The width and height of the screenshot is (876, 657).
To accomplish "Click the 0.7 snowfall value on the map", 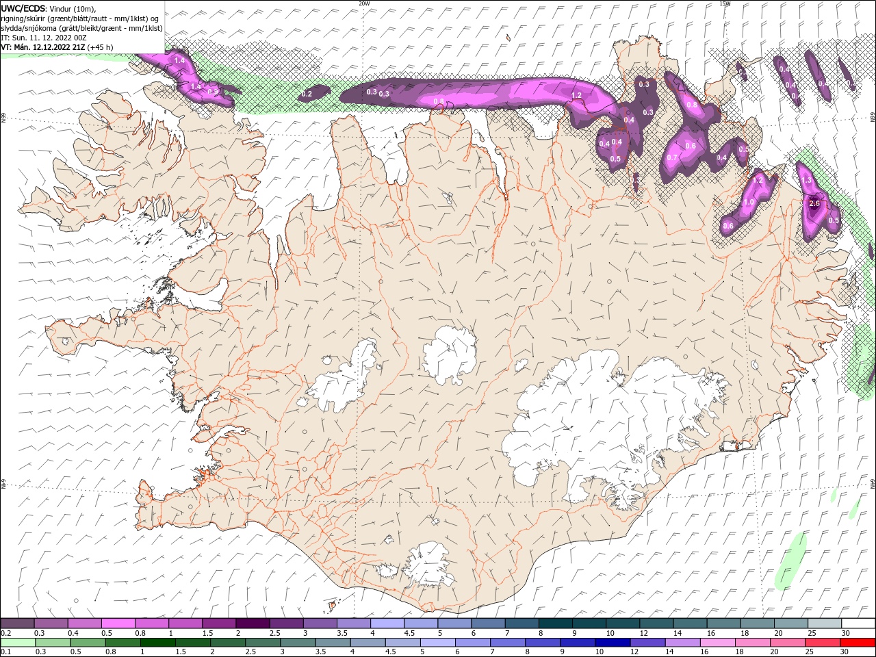I will click(672, 157).
